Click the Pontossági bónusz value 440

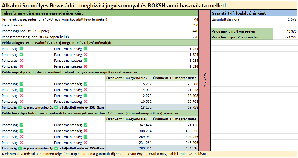click(195, 31)
